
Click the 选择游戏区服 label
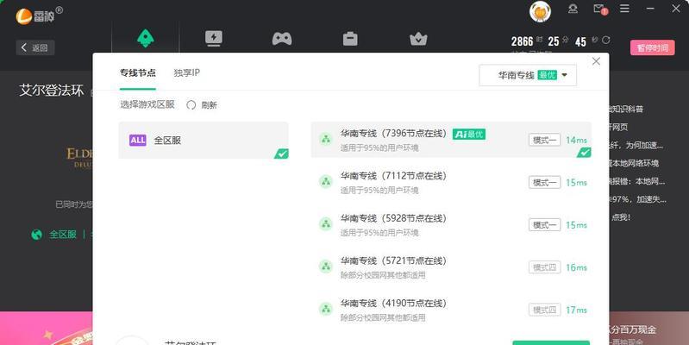147,104
